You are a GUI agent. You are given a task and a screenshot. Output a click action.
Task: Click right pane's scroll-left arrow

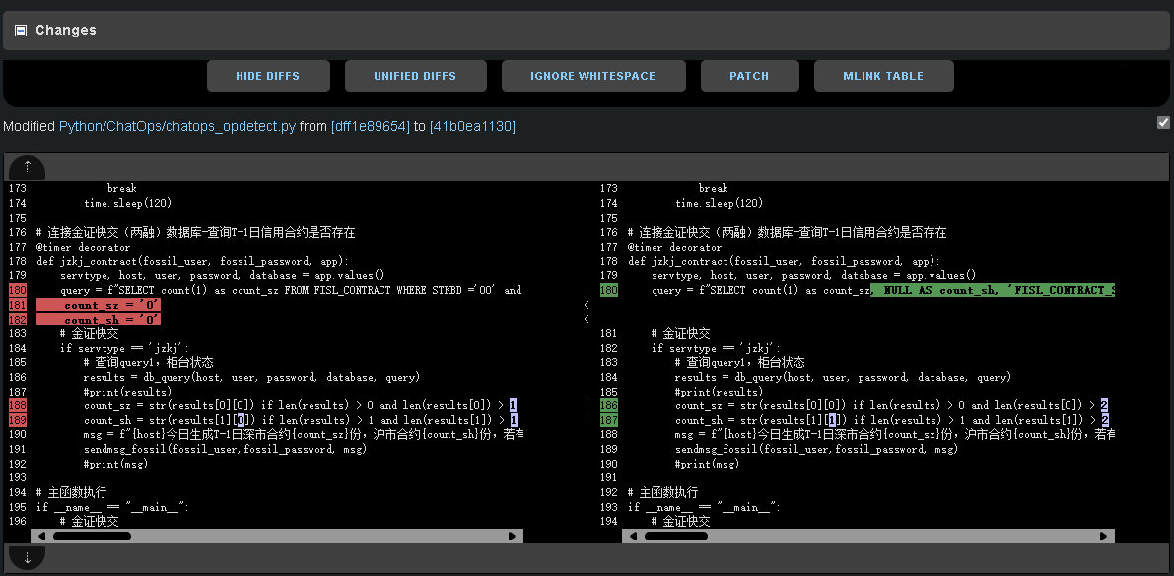(x=633, y=536)
